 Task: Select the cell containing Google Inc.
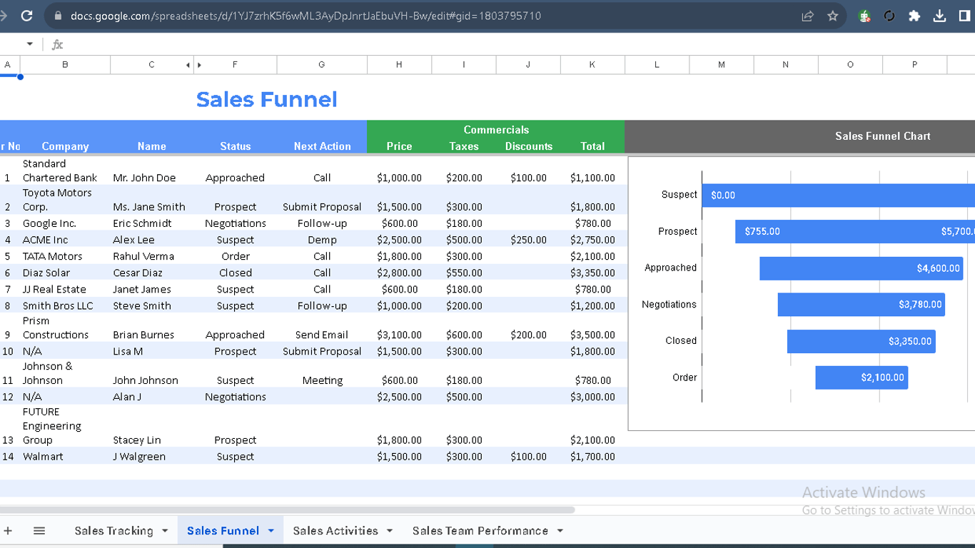click(x=49, y=223)
